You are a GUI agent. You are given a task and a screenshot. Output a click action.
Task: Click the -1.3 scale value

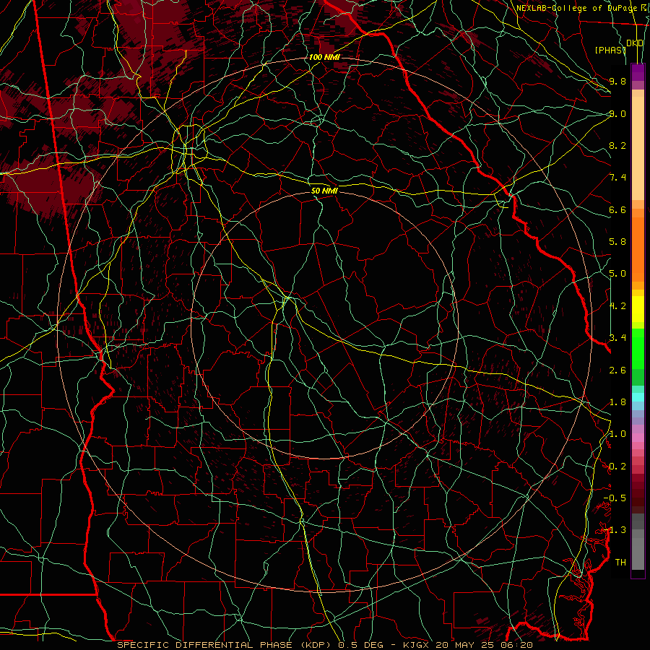[x=615, y=530]
